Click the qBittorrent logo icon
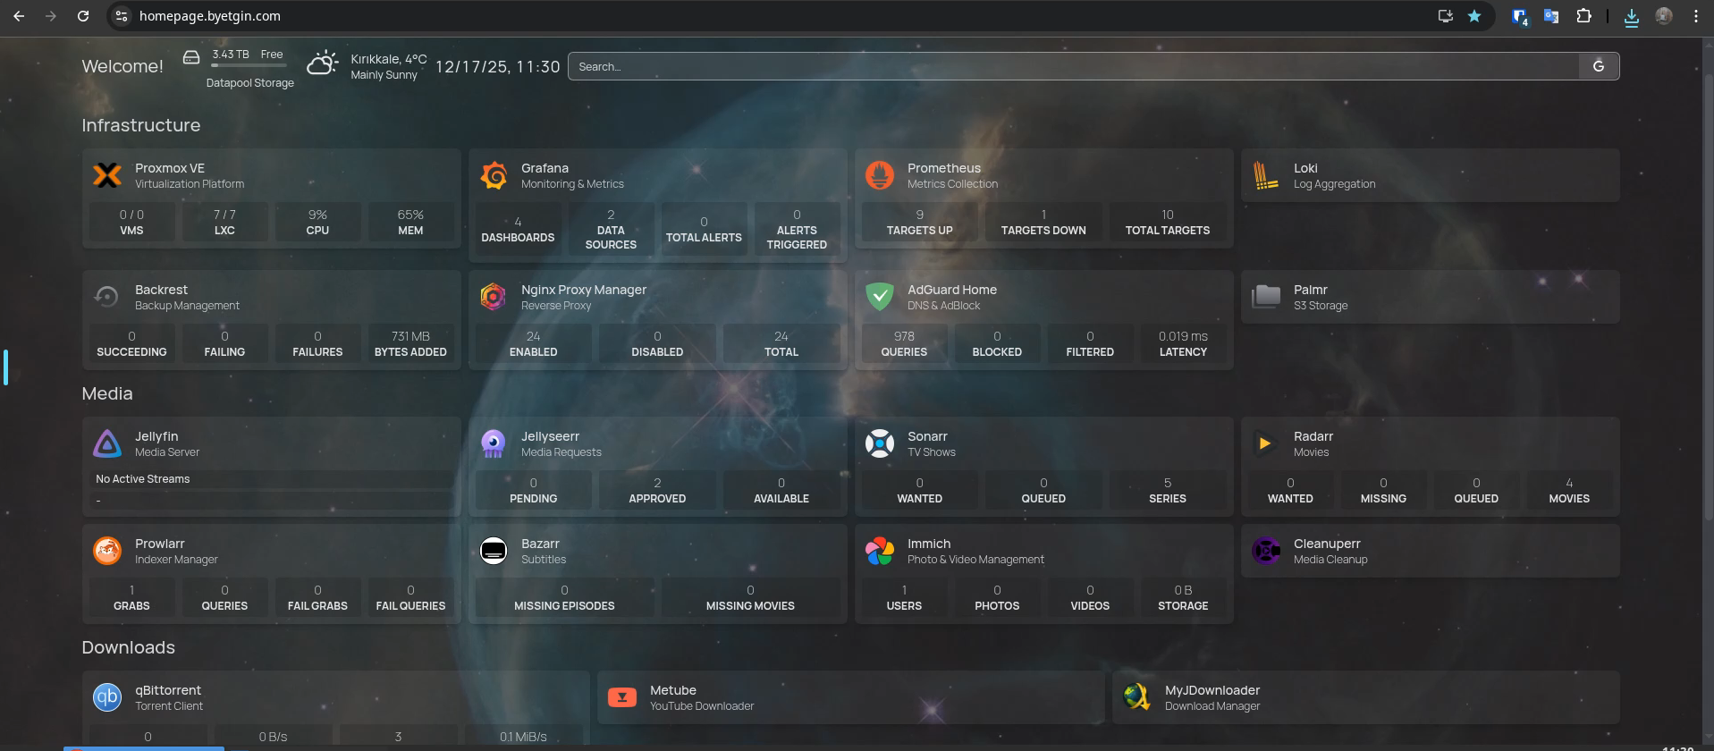This screenshot has width=1714, height=751. click(107, 697)
